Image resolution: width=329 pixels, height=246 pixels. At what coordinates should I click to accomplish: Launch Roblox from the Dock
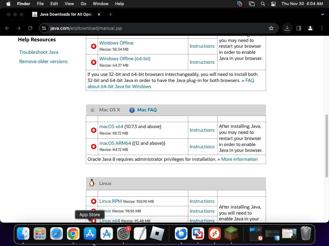point(157,234)
